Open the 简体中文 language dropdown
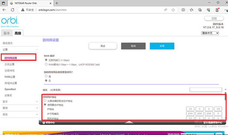Screen dimensions: 228x135 210,33
